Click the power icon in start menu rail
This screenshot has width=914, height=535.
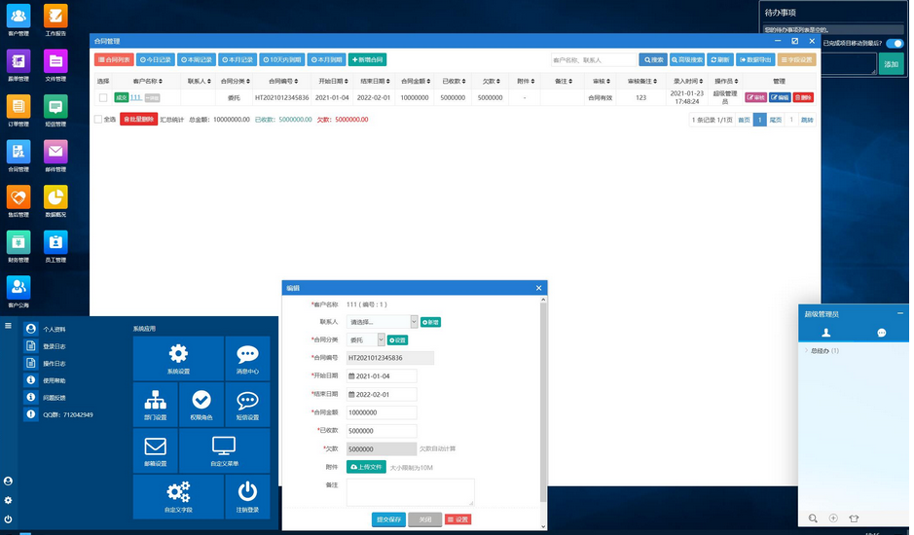[8, 518]
